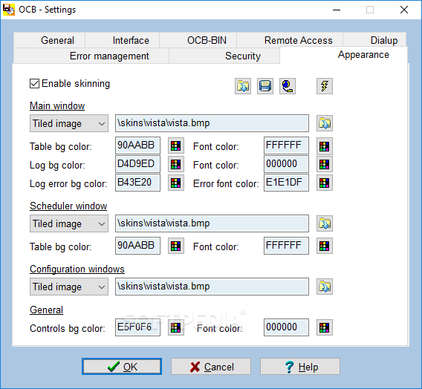
Task: Switch to the Error management tab
Action: [91, 56]
